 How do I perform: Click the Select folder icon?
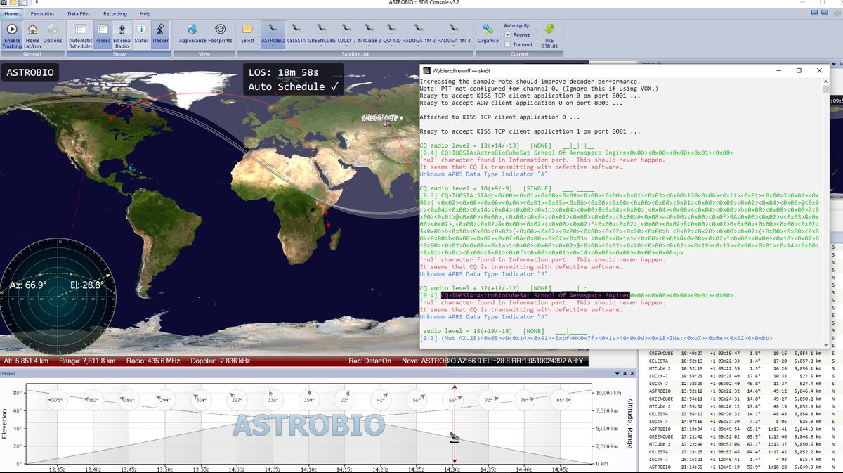[247, 29]
